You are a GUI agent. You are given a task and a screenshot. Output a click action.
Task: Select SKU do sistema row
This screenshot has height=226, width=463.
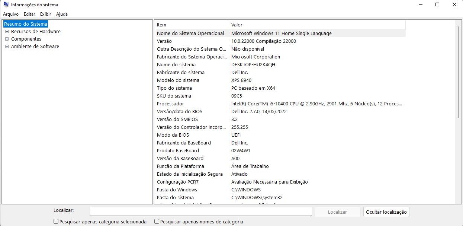click(280, 96)
